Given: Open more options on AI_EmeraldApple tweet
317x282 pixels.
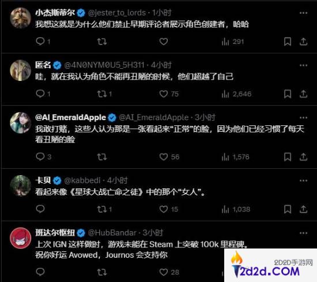Looking at the screenshot, I should click(x=303, y=117).
